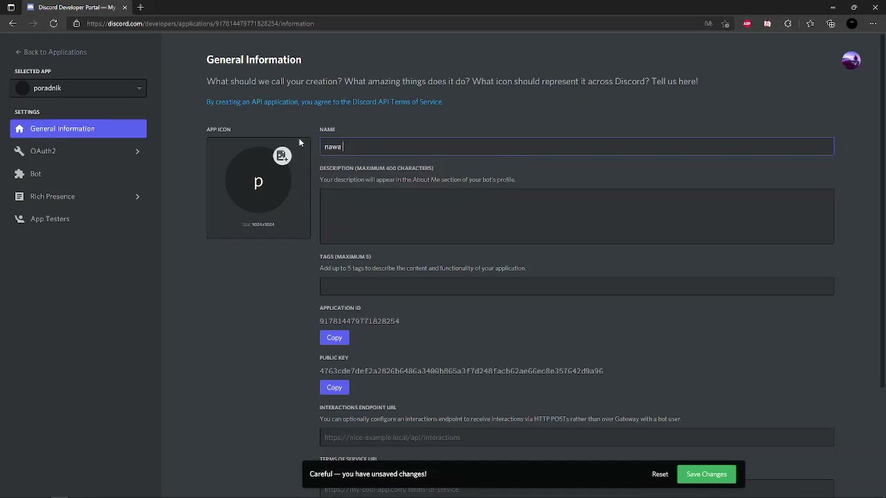Expand the OAuth2 submenu arrow

click(137, 151)
